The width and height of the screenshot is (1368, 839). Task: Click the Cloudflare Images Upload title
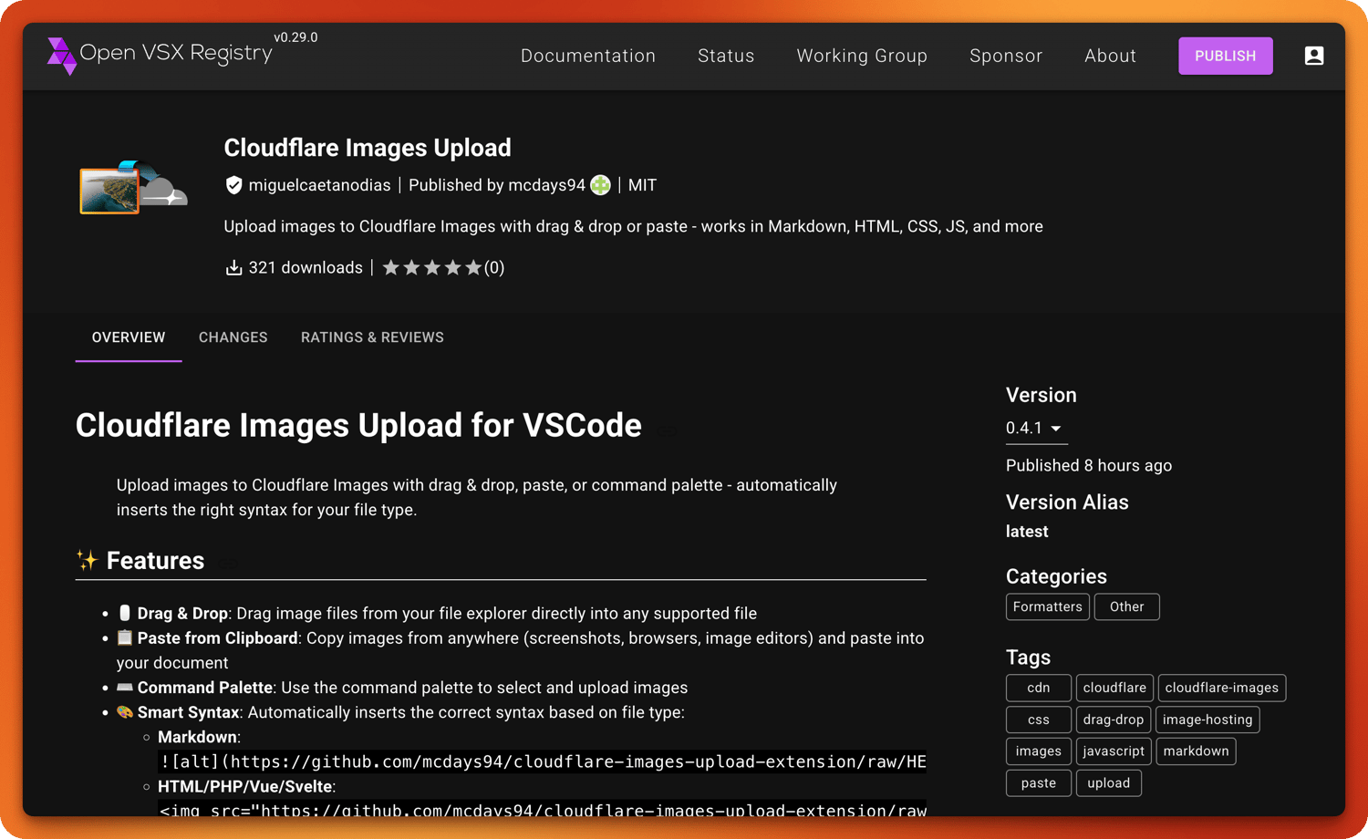point(368,148)
